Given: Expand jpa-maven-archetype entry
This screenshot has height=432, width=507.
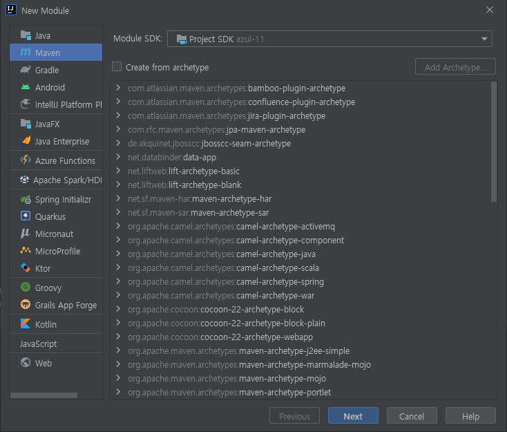Looking at the screenshot, I should [x=118, y=129].
